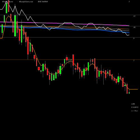Click the MunafaSutra.com text in header
The height and width of the screenshot is (140, 140).
[26, 2]
